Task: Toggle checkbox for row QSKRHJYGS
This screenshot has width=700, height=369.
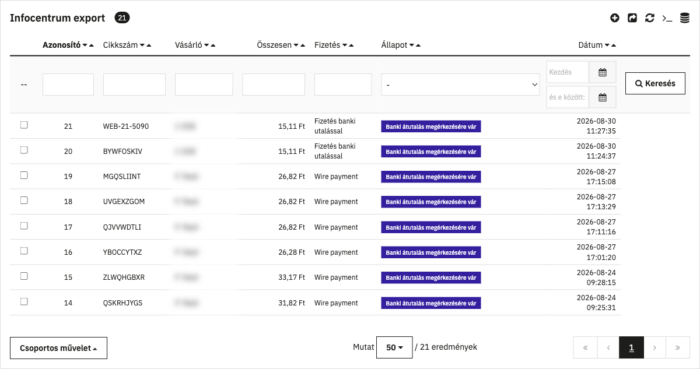Action: (x=24, y=301)
